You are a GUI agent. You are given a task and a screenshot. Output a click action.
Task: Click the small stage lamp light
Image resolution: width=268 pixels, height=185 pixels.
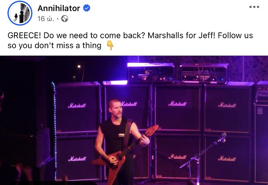[79, 66]
